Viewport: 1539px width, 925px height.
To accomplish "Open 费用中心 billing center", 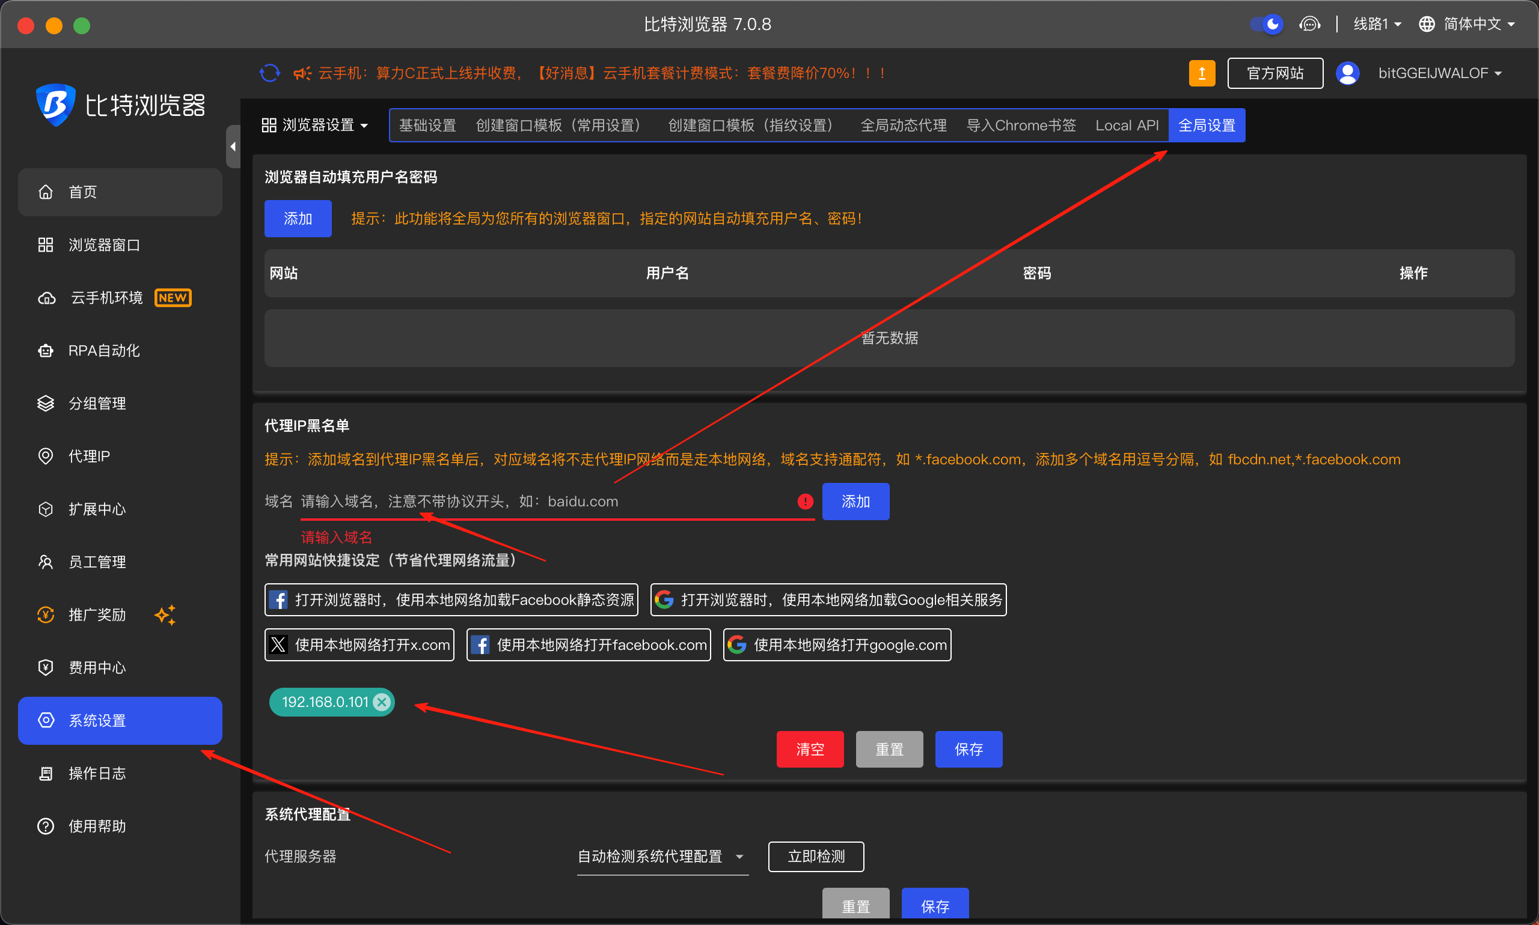I will coord(96,667).
